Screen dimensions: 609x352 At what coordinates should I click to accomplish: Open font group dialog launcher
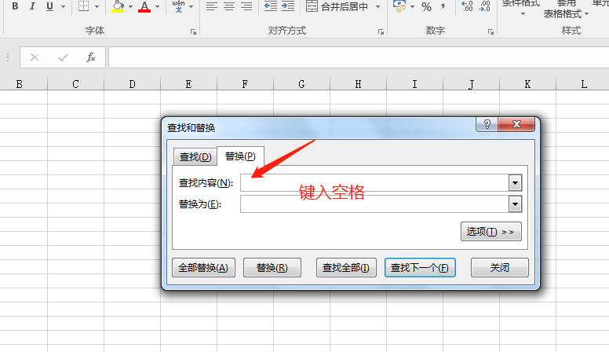coord(193,32)
